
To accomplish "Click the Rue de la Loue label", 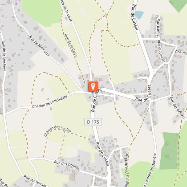I will tap(66, 11).
